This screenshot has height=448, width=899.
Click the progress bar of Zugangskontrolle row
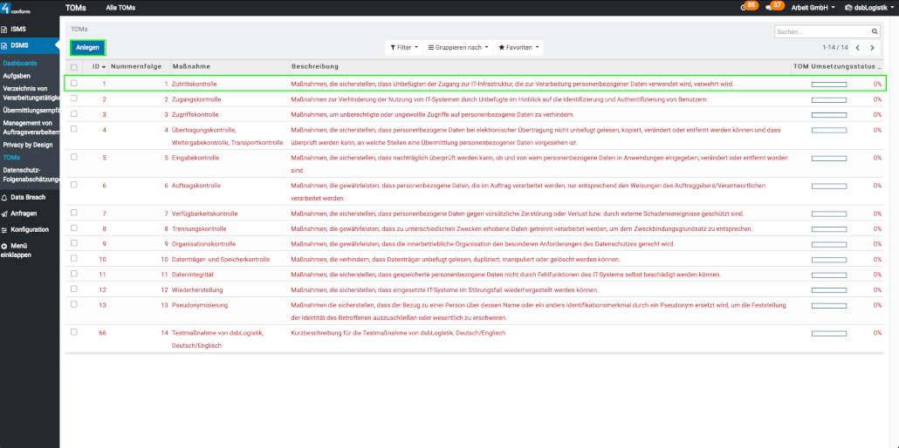click(829, 99)
